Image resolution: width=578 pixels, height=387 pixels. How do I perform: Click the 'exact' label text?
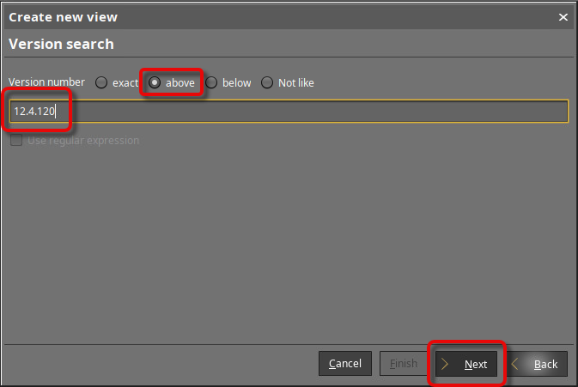[x=125, y=83]
